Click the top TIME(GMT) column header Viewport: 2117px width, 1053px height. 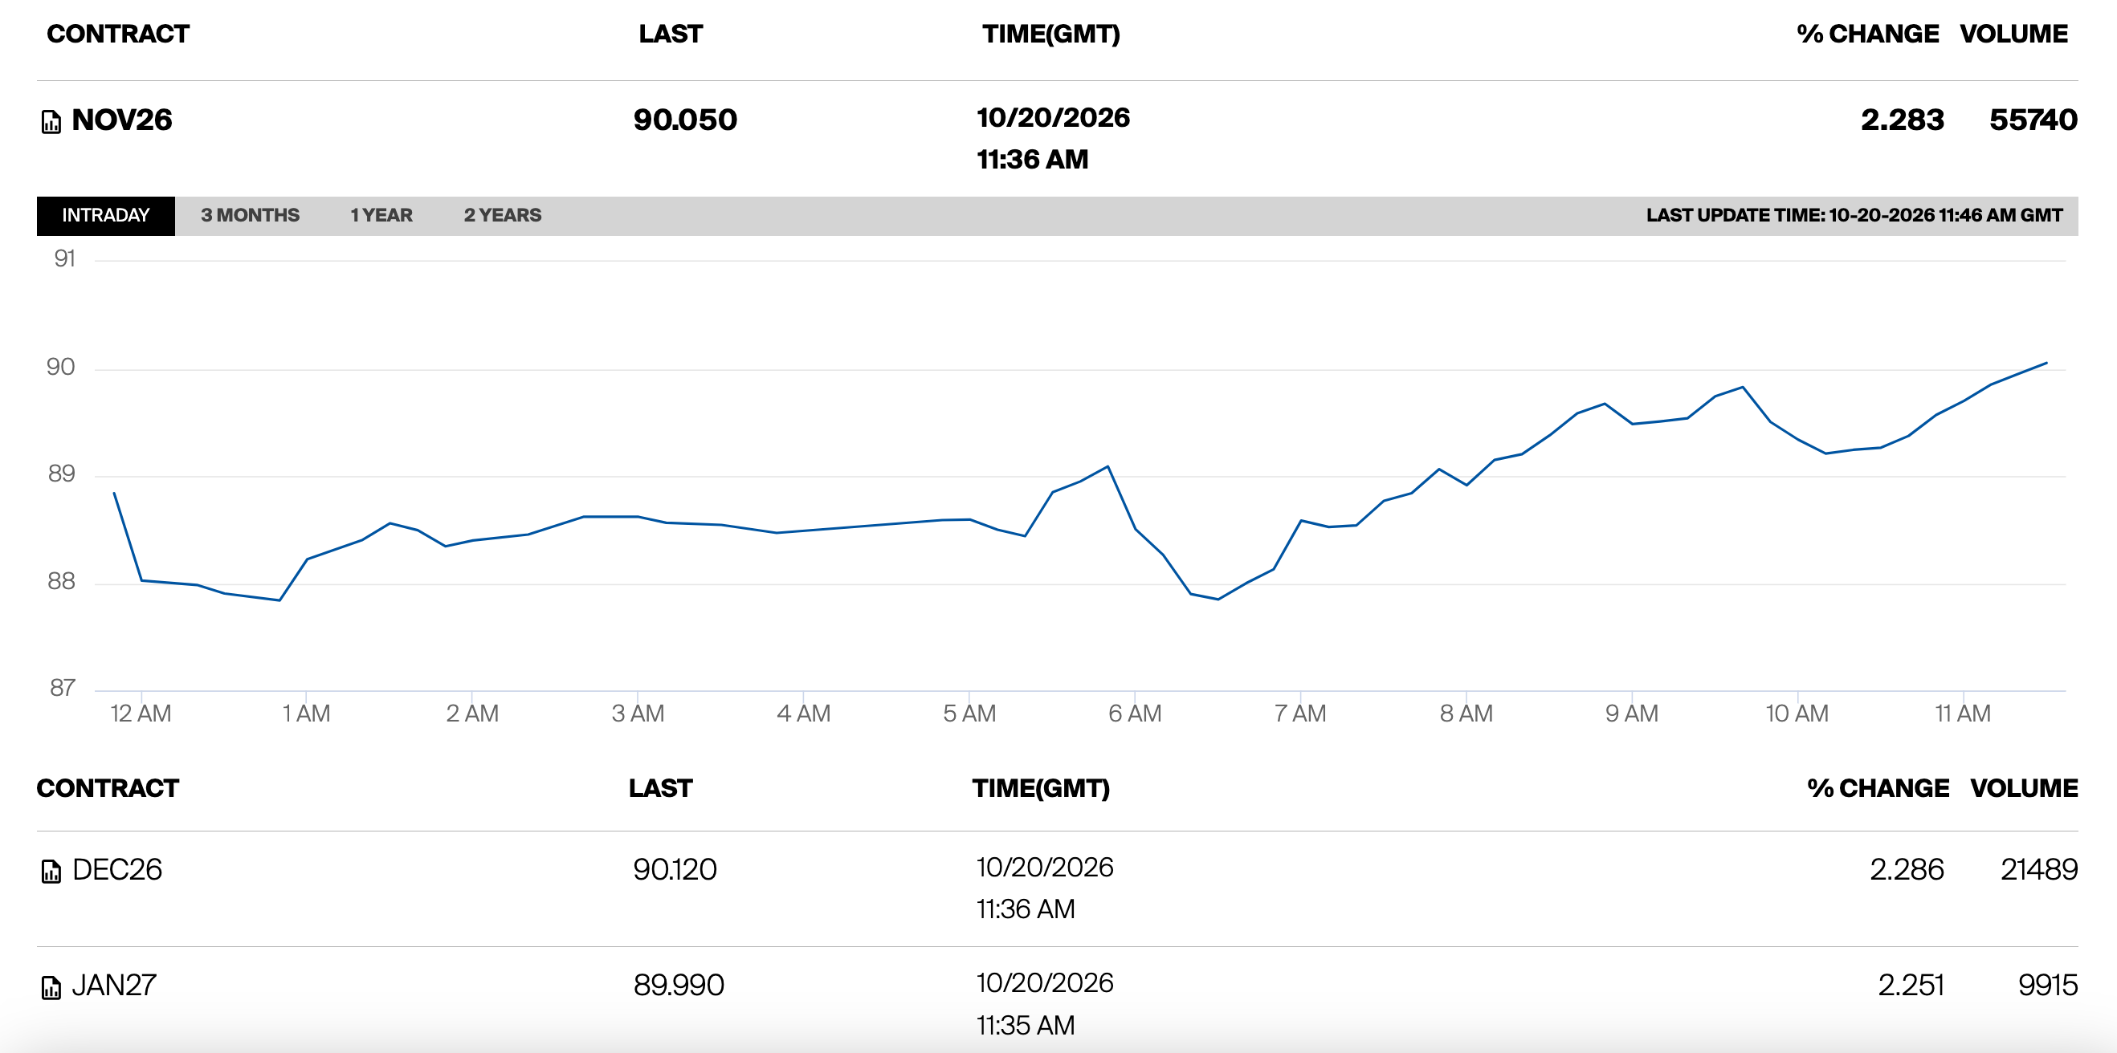[x=1051, y=34]
